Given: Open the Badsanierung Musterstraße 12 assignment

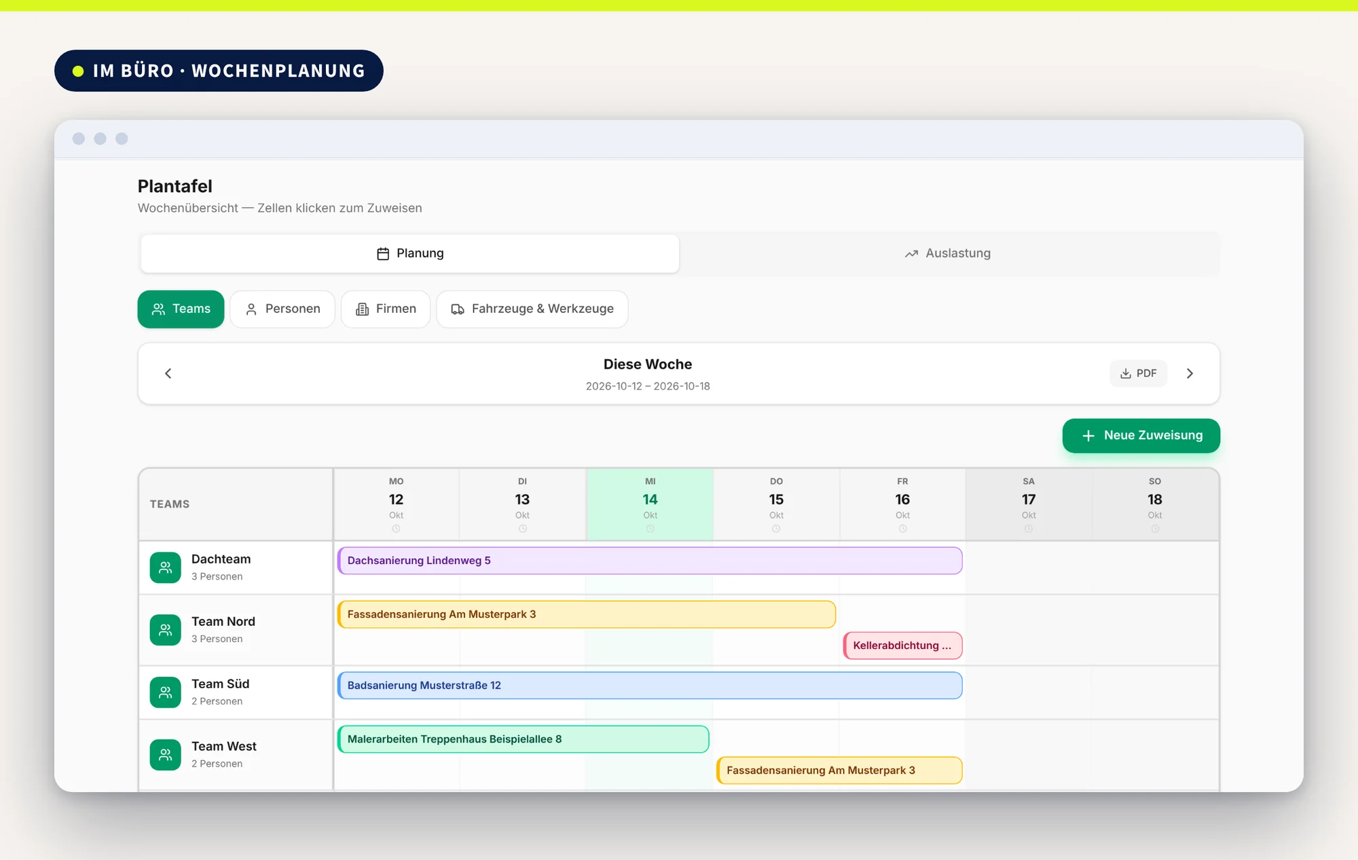Looking at the screenshot, I should [x=650, y=686].
